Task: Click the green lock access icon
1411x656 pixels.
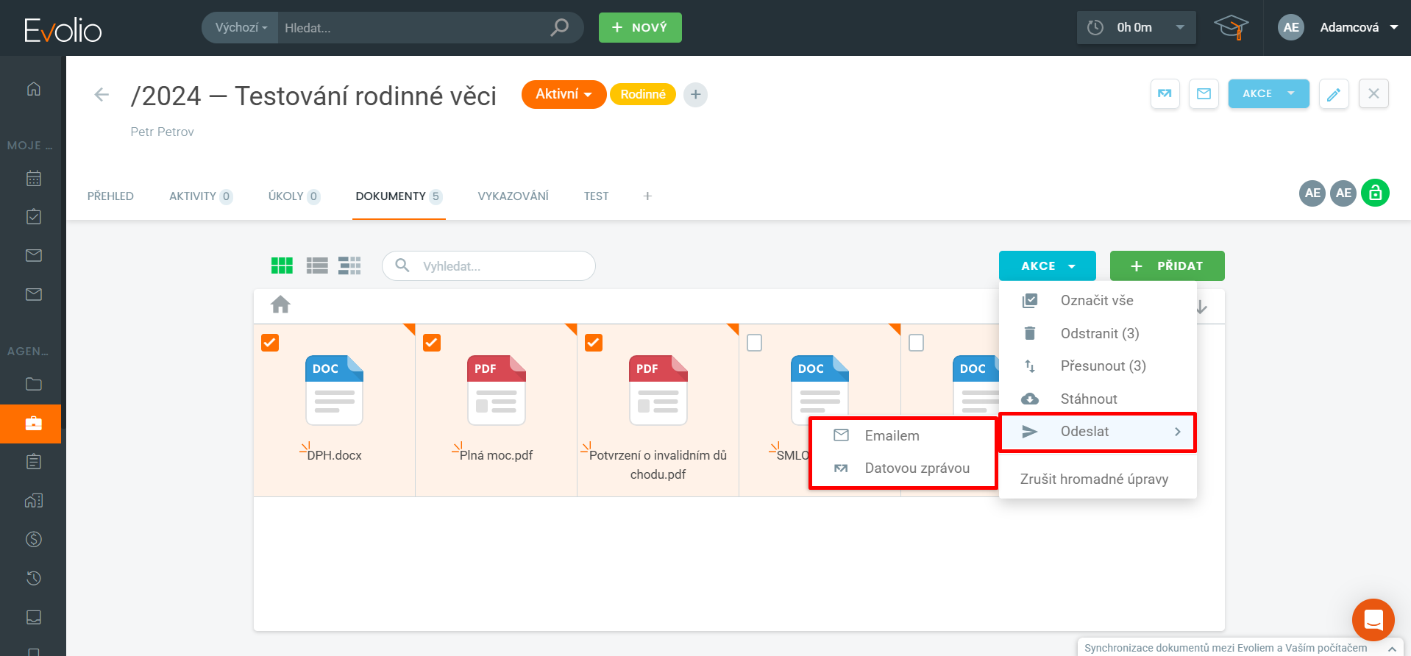Action: tap(1374, 193)
